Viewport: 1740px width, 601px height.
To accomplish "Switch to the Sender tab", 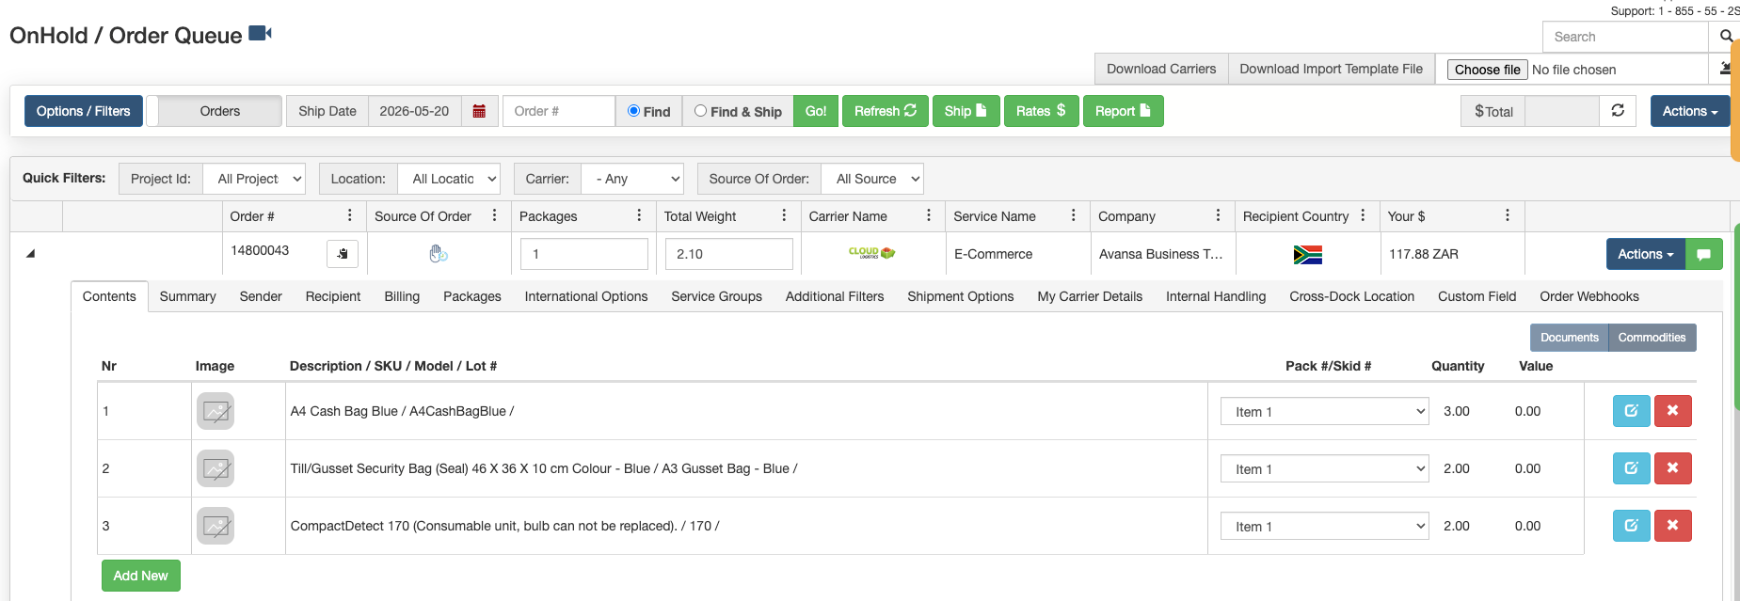I will click(261, 296).
